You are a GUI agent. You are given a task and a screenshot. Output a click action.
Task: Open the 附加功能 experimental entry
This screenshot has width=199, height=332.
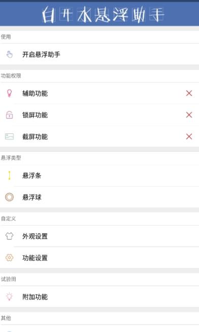99,297
